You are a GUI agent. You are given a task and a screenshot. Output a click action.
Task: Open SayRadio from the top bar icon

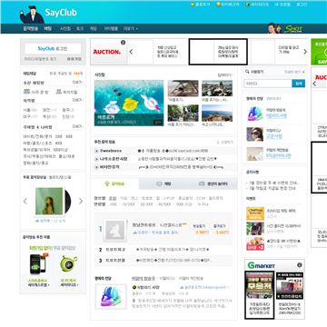tap(248, 5)
